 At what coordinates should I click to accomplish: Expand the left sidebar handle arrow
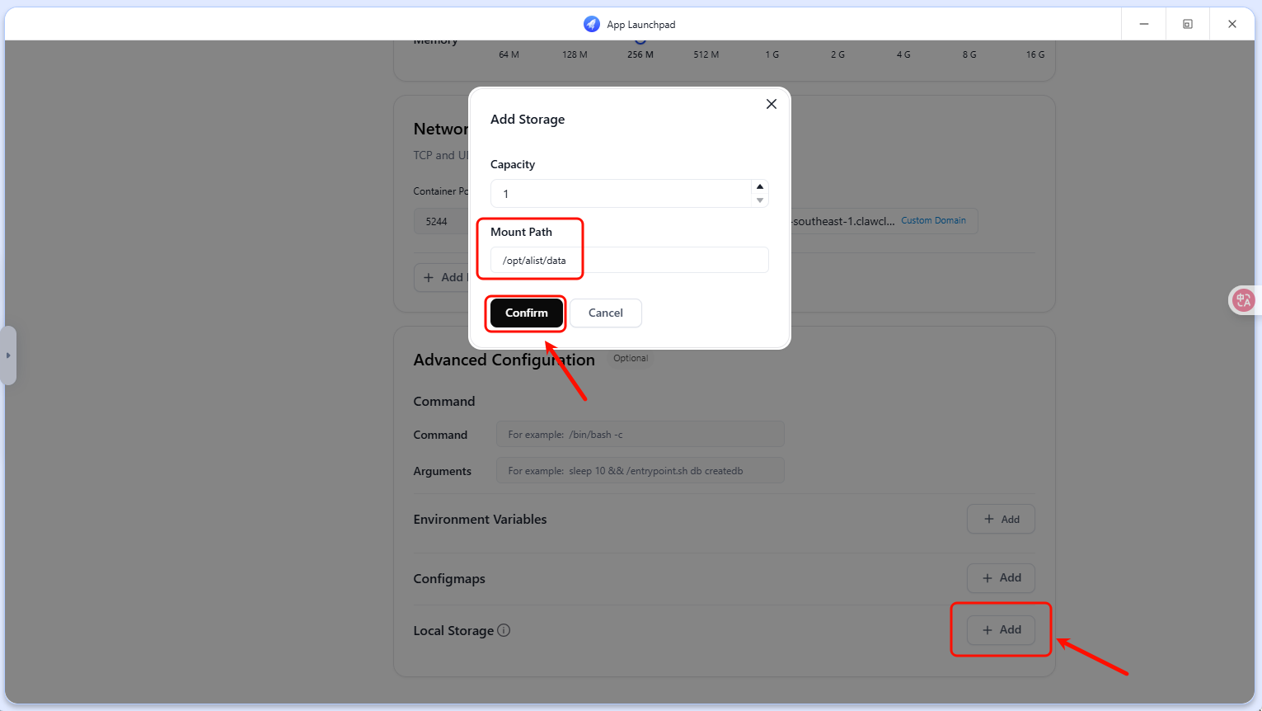8,355
